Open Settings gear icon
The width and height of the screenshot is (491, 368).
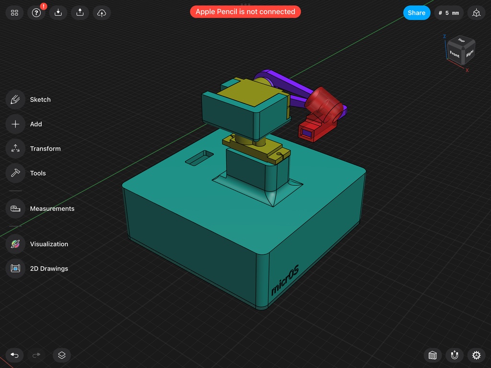tap(476, 355)
